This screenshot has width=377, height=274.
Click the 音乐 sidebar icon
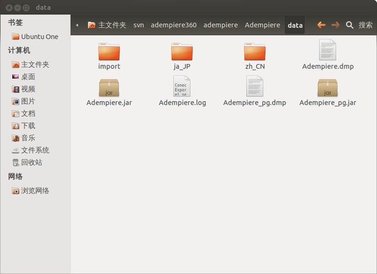[16, 138]
